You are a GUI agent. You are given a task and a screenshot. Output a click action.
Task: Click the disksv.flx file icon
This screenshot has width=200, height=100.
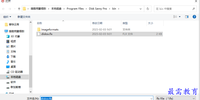(x=39, y=34)
